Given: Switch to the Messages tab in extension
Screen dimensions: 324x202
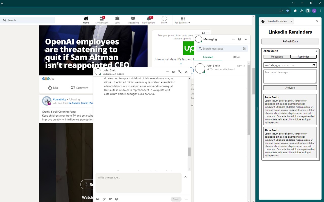Looking at the screenshot, I should [277, 57].
